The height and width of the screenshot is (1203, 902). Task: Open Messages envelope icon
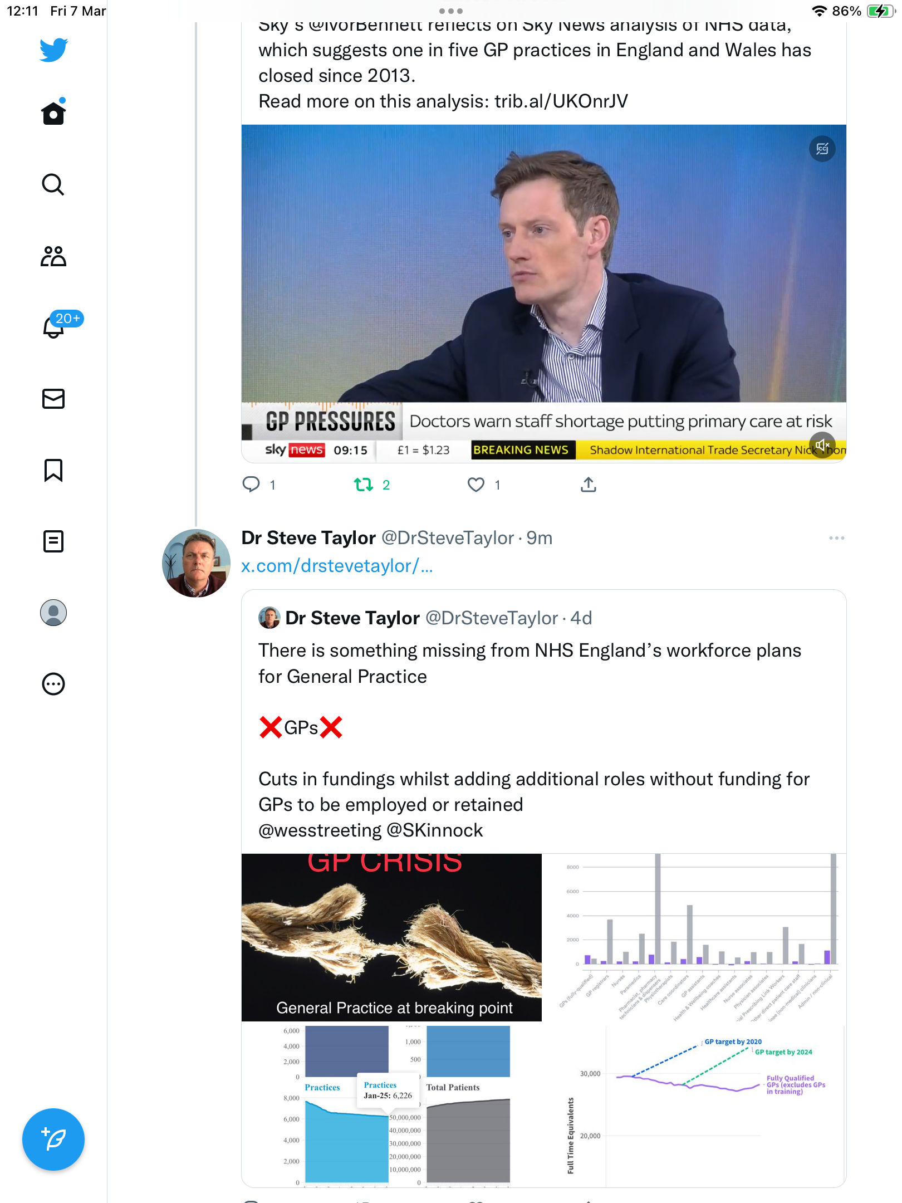[53, 399]
